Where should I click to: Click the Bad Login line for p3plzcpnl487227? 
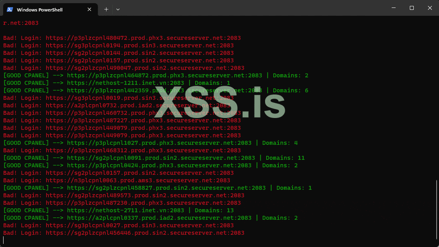[x=122, y=120]
